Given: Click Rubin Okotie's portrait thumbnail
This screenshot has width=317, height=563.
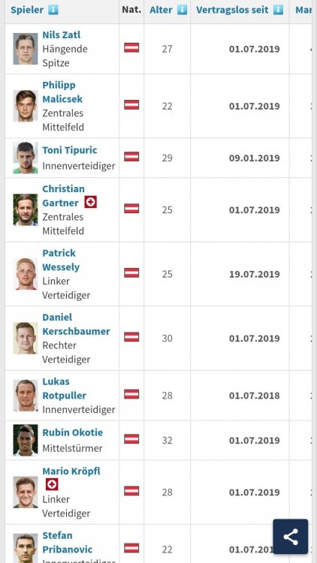Looking at the screenshot, I should point(26,440).
